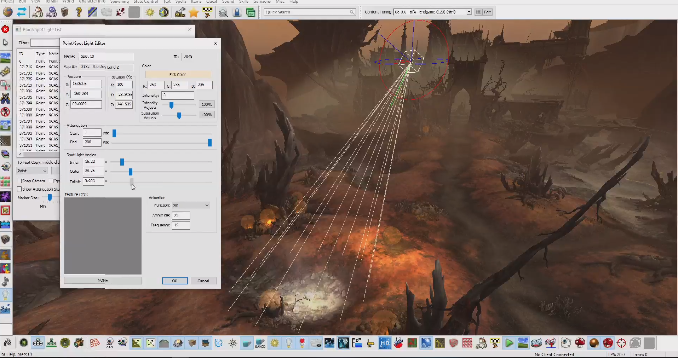678x358 pixels.
Task: Click the Outer angle slider handle
Action: pyautogui.click(x=131, y=172)
